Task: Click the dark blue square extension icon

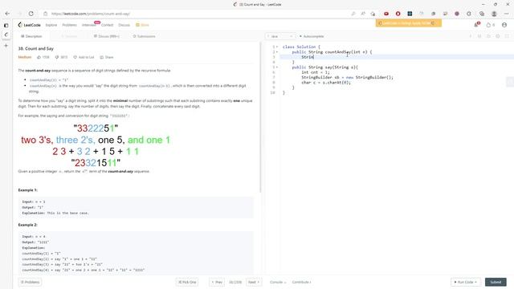Action: pyautogui.click(x=410, y=14)
